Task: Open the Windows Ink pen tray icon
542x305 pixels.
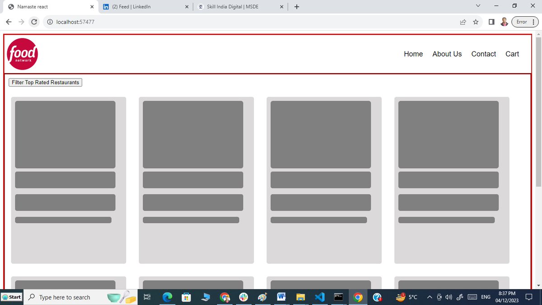Action: click(x=460, y=297)
